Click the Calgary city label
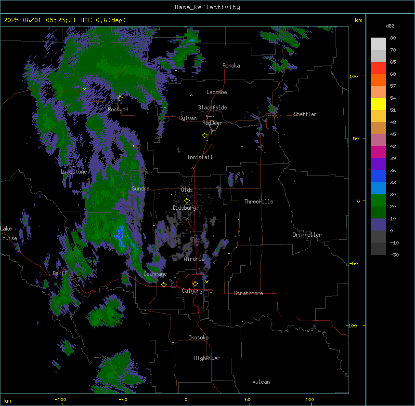The image size is (415, 406). 192,291
